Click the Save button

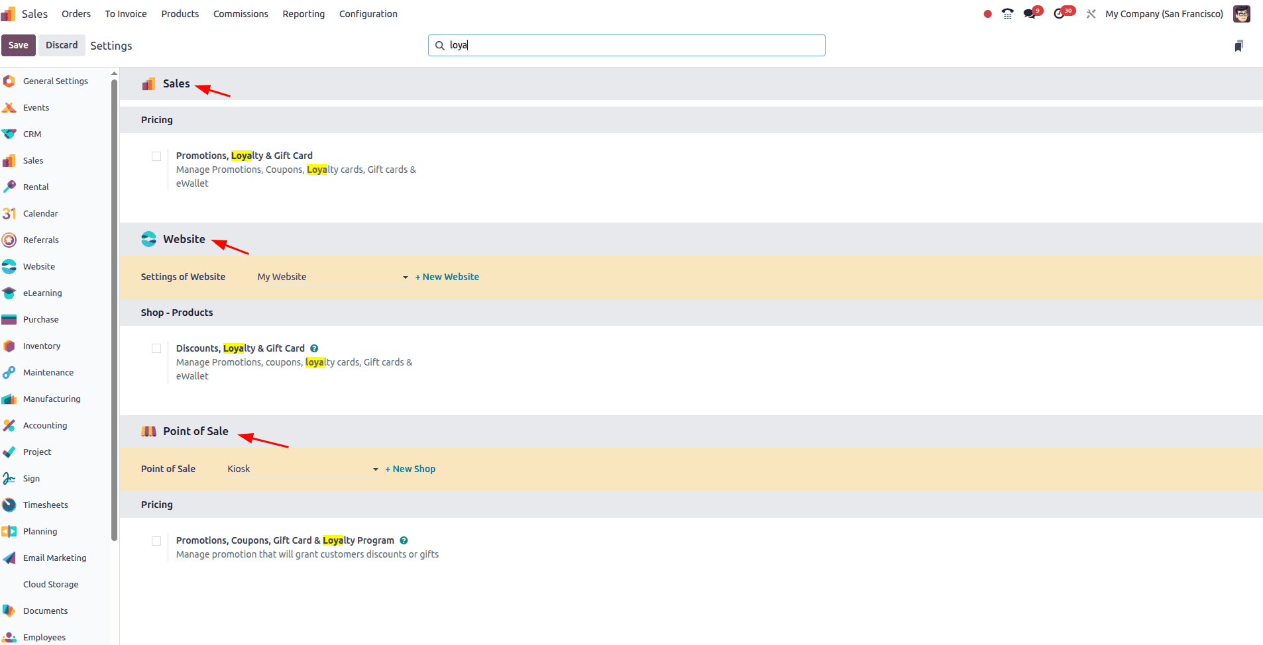(18, 45)
